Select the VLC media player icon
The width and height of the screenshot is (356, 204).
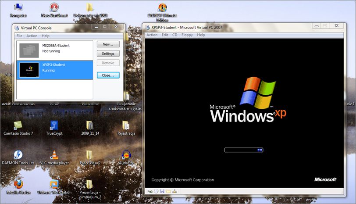54,157
